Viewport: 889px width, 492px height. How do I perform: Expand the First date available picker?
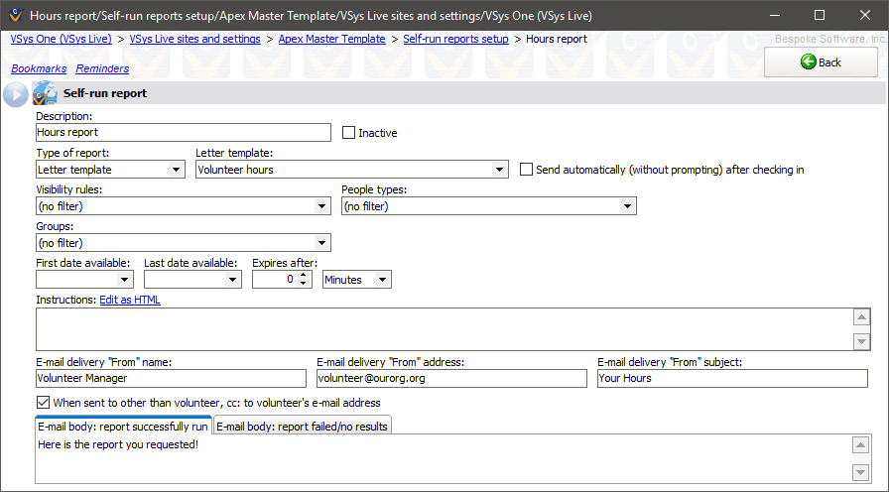(x=125, y=280)
